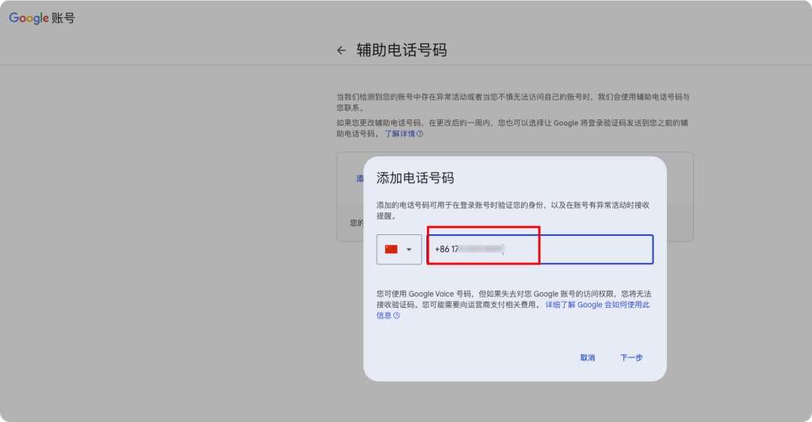Image resolution: width=812 pixels, height=422 pixels.
Task: Open the China flag country code dropdown
Action: 398,249
